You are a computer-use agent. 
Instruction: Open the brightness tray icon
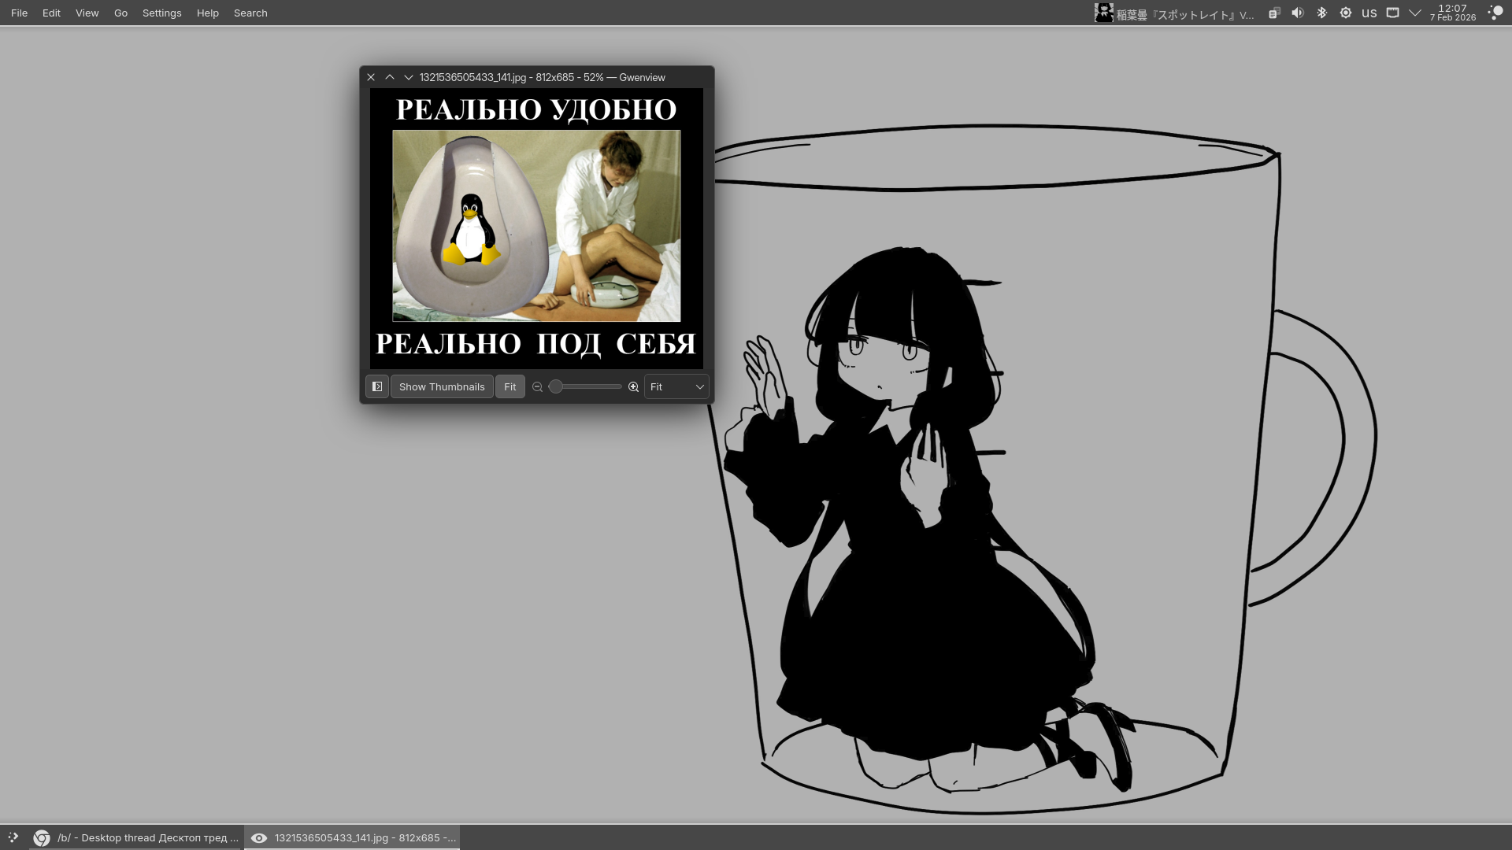[x=1345, y=13]
